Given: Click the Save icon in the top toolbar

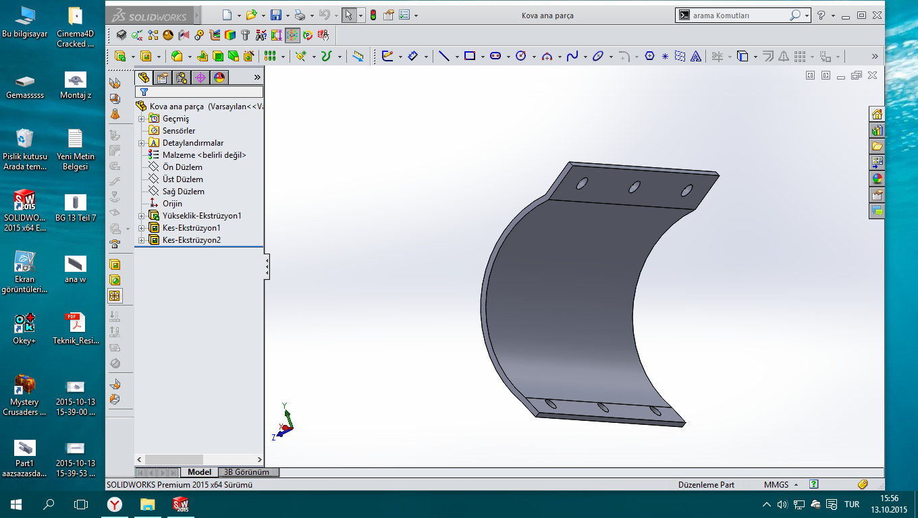Looking at the screenshot, I should click(275, 15).
